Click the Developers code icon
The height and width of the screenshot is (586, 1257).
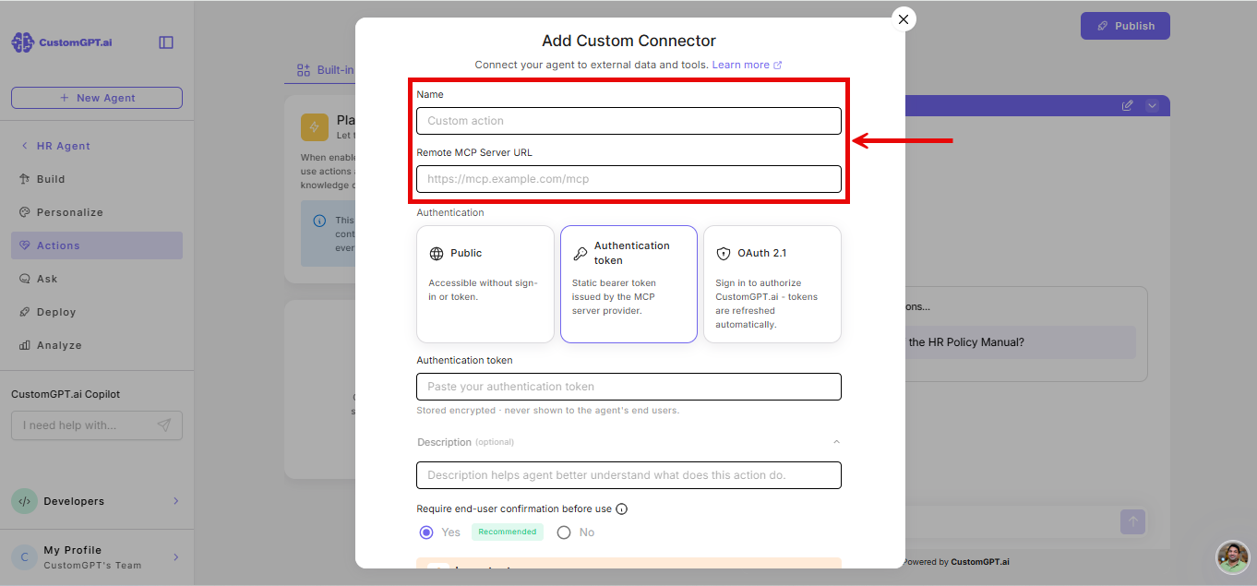pyautogui.click(x=25, y=501)
